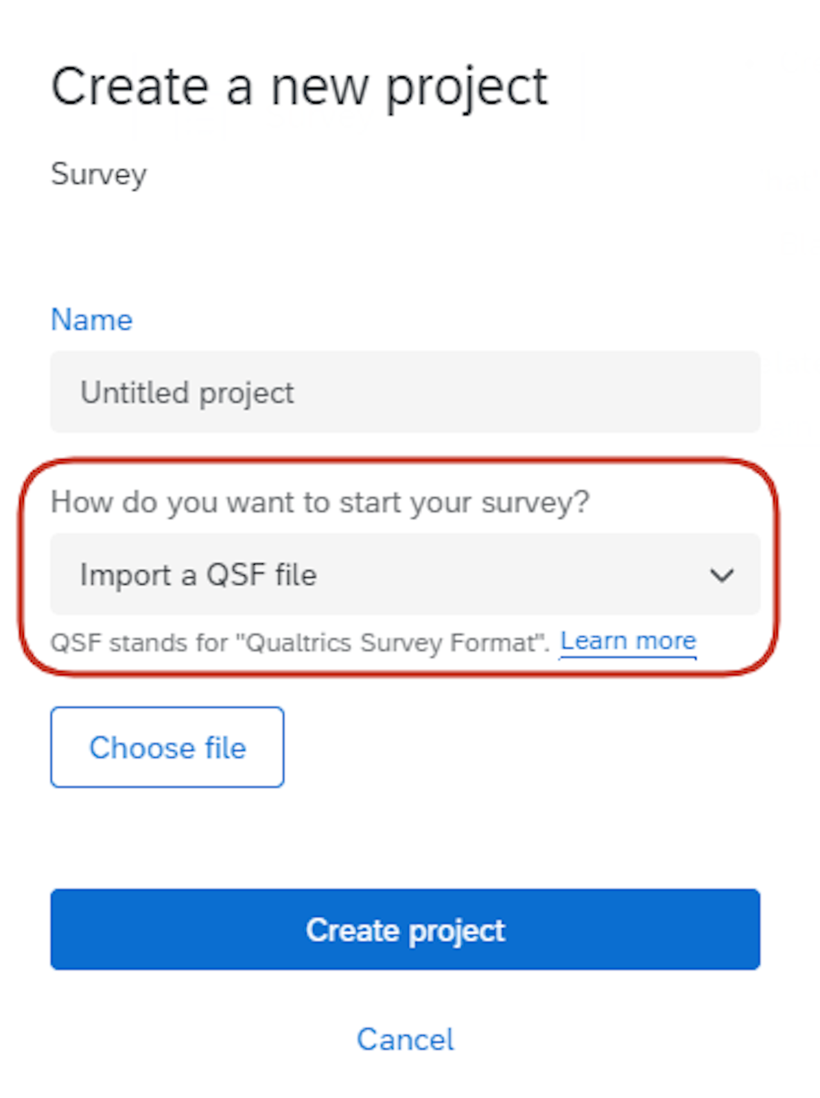This screenshot has height=1098, width=820.
Task: Expand the "Import a QSF file" combo box
Action: 405,574
